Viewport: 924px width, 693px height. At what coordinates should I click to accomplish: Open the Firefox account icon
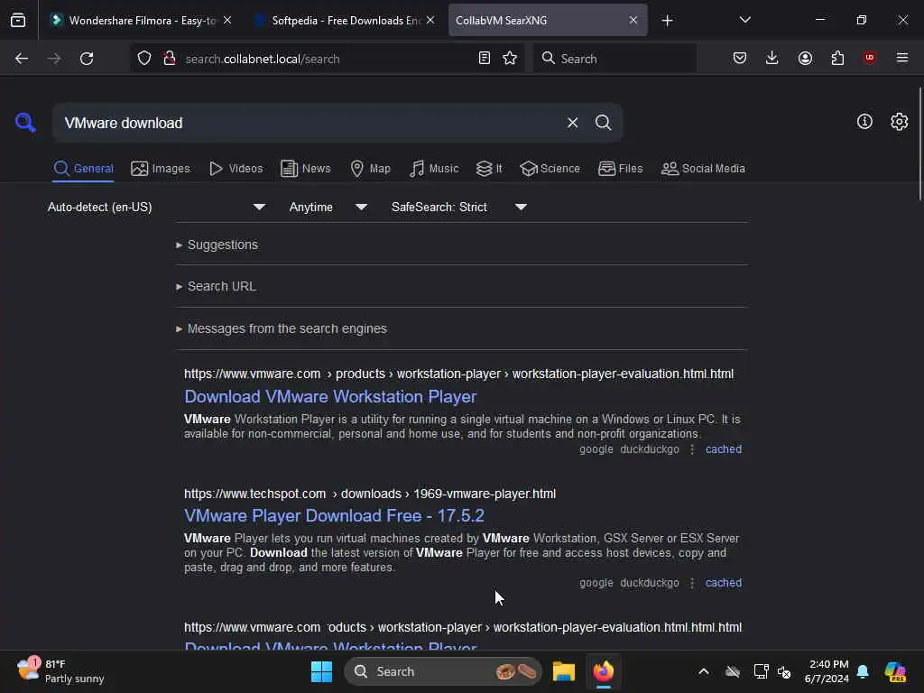tap(805, 59)
